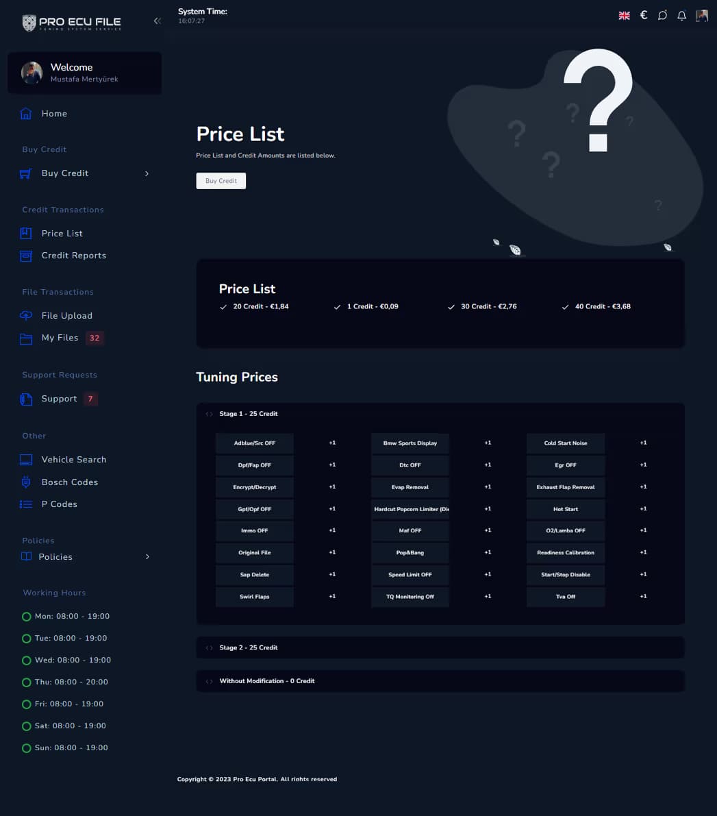Open File Upload via the cloud icon
717x816 pixels.
[25, 315]
